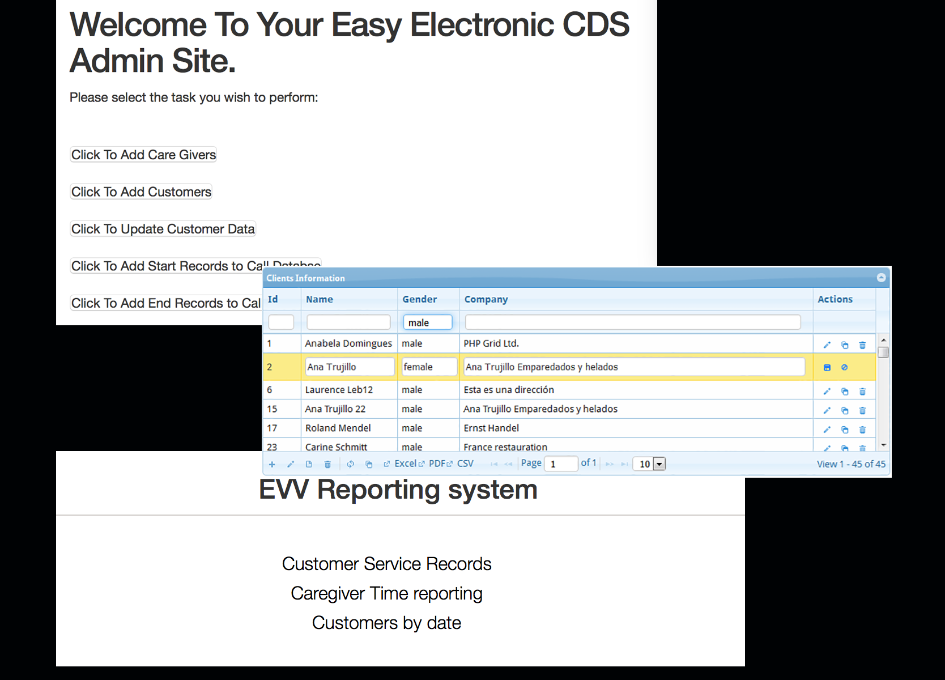Clone the Laurence Leb12 row
This screenshot has width=945, height=680.
click(844, 392)
